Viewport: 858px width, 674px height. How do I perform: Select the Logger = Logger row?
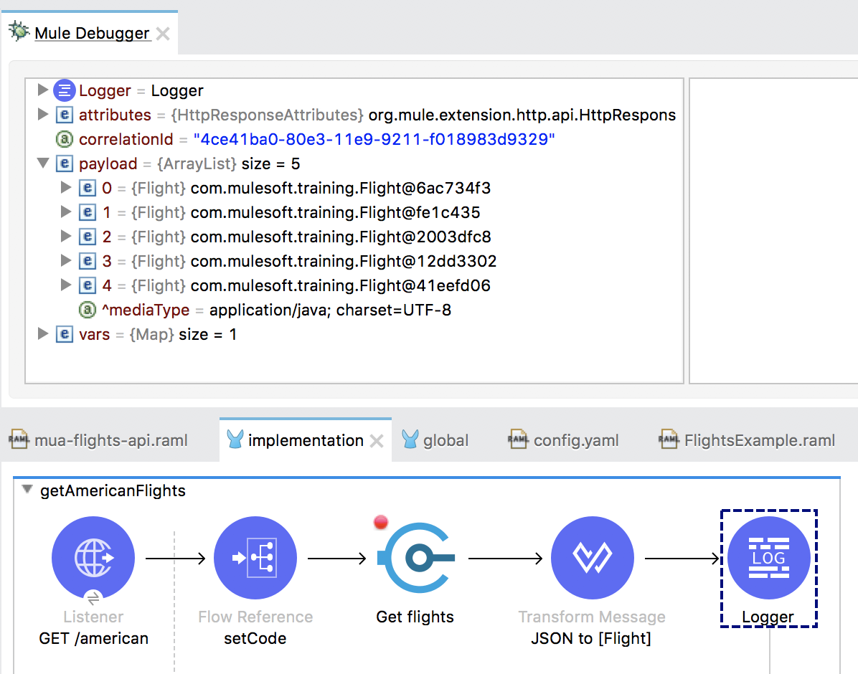click(x=128, y=90)
